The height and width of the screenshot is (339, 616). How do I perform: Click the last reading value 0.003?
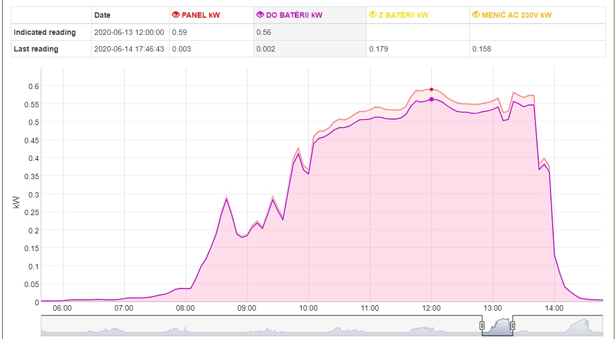(182, 49)
